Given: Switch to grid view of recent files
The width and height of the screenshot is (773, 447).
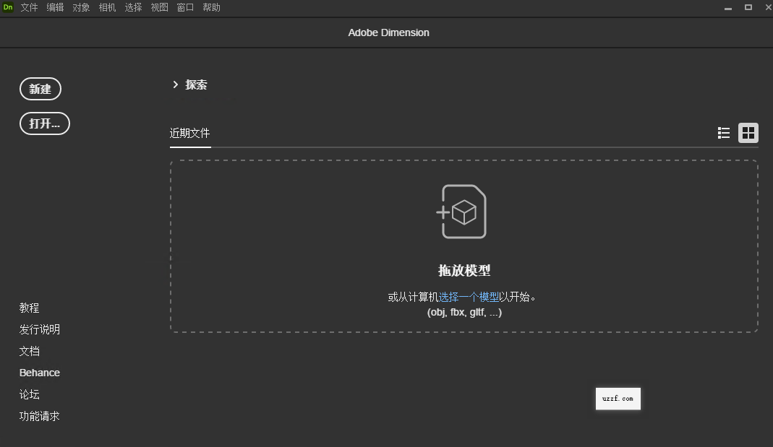Looking at the screenshot, I should pyautogui.click(x=748, y=133).
